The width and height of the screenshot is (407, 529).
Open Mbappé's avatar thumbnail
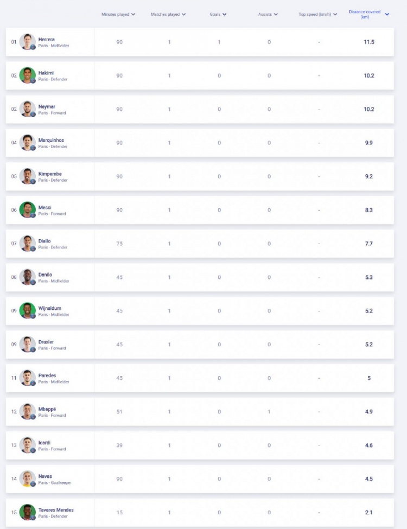point(28,412)
